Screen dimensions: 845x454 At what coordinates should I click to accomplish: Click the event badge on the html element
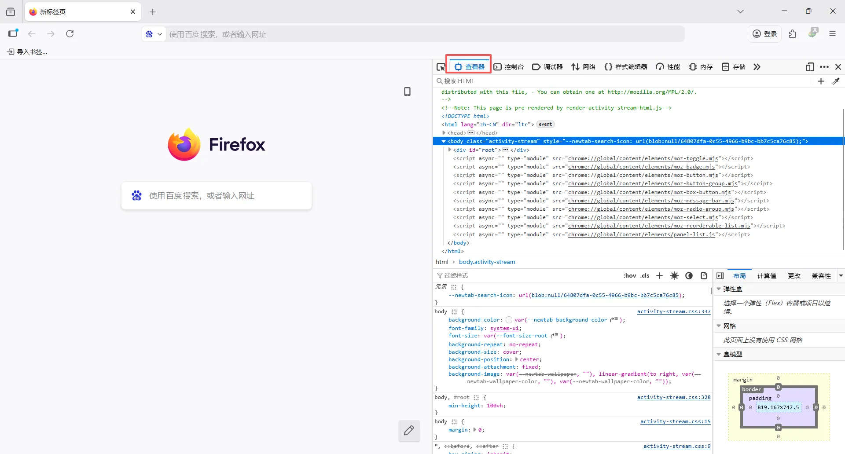tap(545, 124)
